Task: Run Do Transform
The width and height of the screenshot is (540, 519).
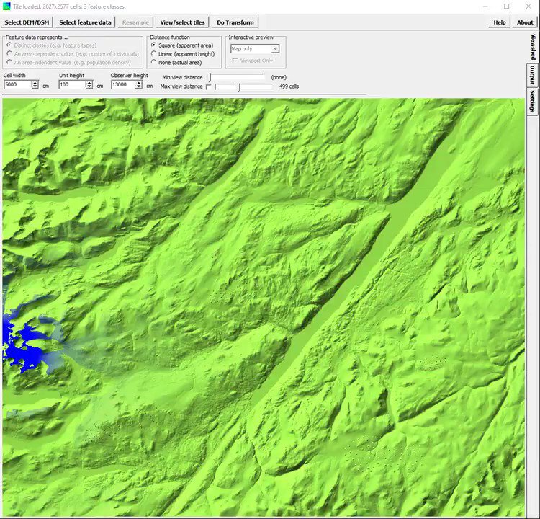Action: (235, 22)
